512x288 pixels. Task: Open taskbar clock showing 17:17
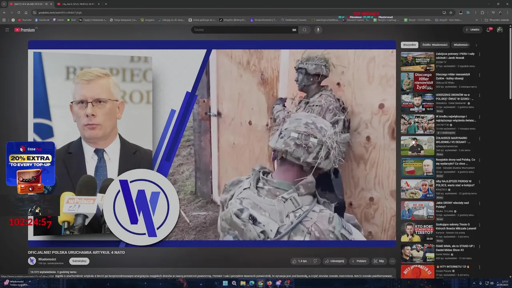502,283
